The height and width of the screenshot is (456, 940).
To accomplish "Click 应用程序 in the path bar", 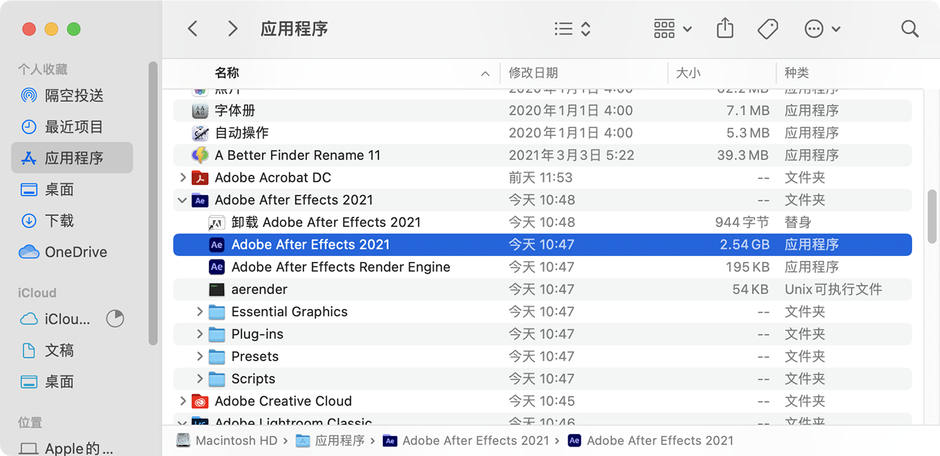I will pyautogui.click(x=330, y=441).
